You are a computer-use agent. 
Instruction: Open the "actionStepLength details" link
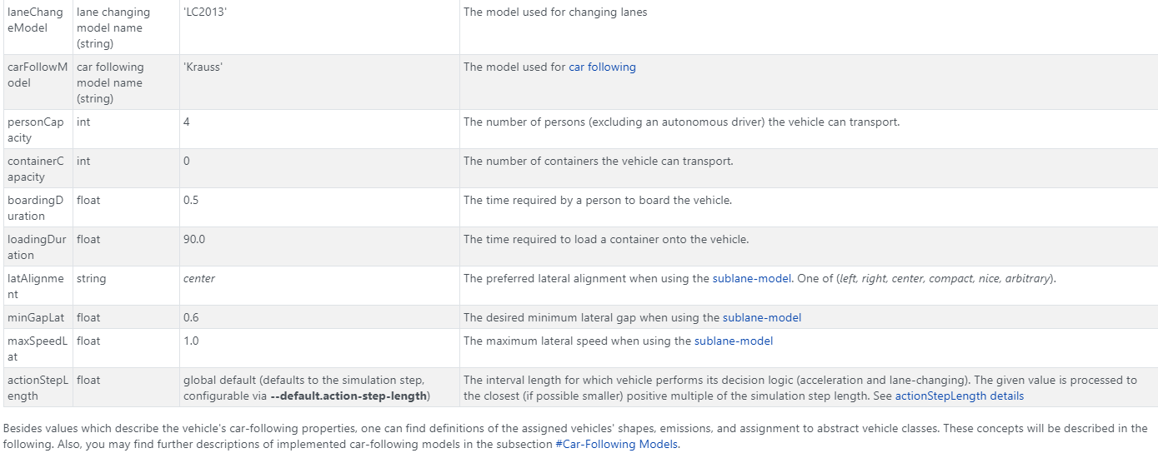pos(959,396)
